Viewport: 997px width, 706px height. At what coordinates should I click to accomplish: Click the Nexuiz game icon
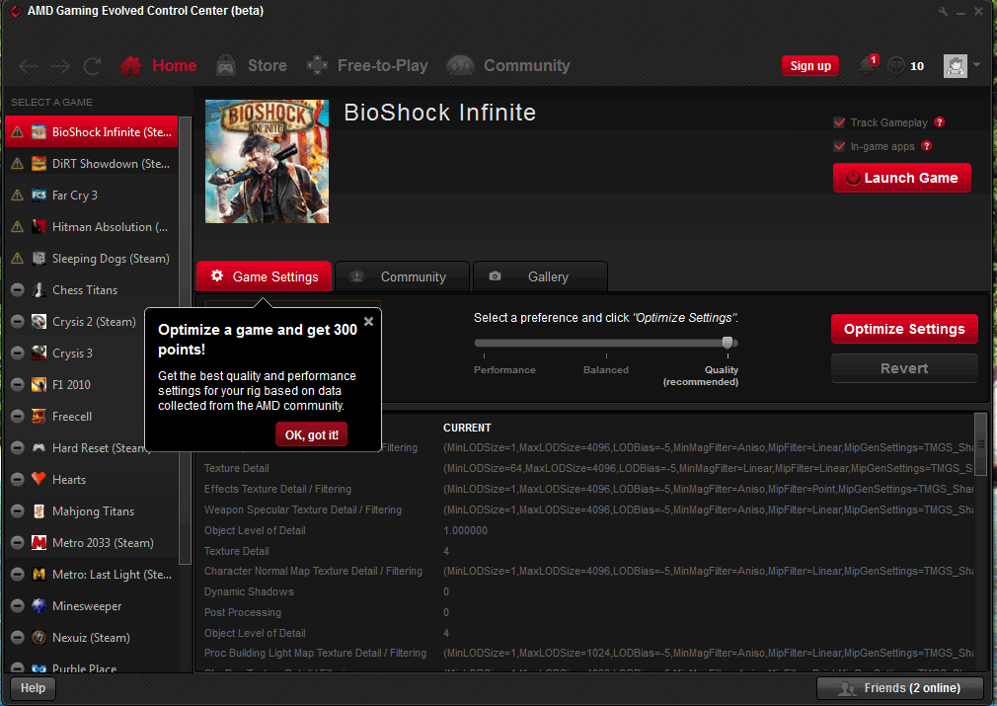38,637
